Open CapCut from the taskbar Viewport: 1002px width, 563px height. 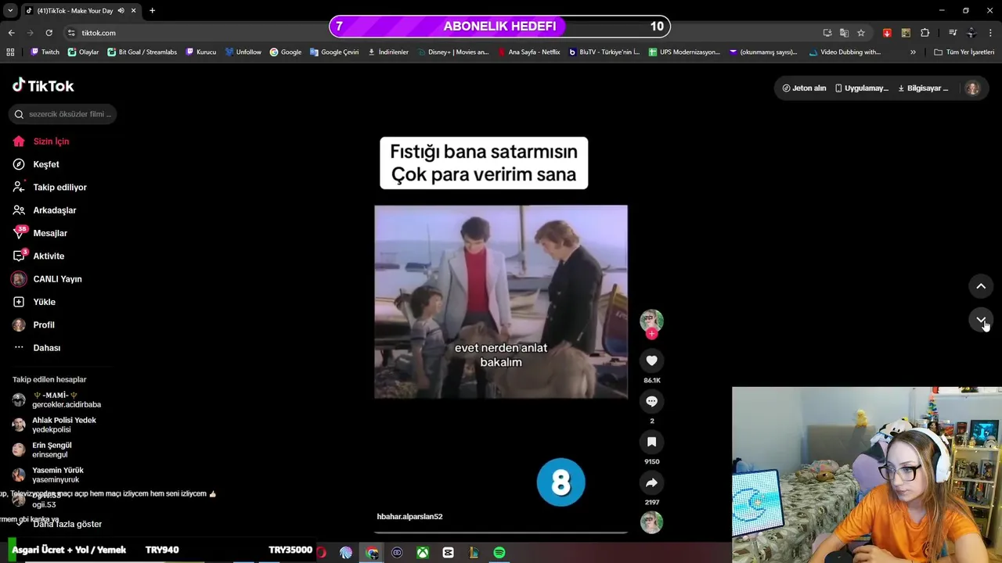click(x=448, y=553)
